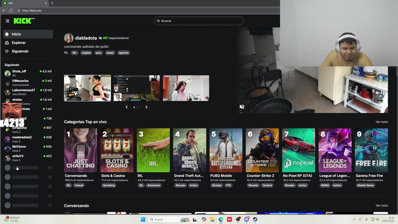Open the hamburger sidebar menu

7,21
